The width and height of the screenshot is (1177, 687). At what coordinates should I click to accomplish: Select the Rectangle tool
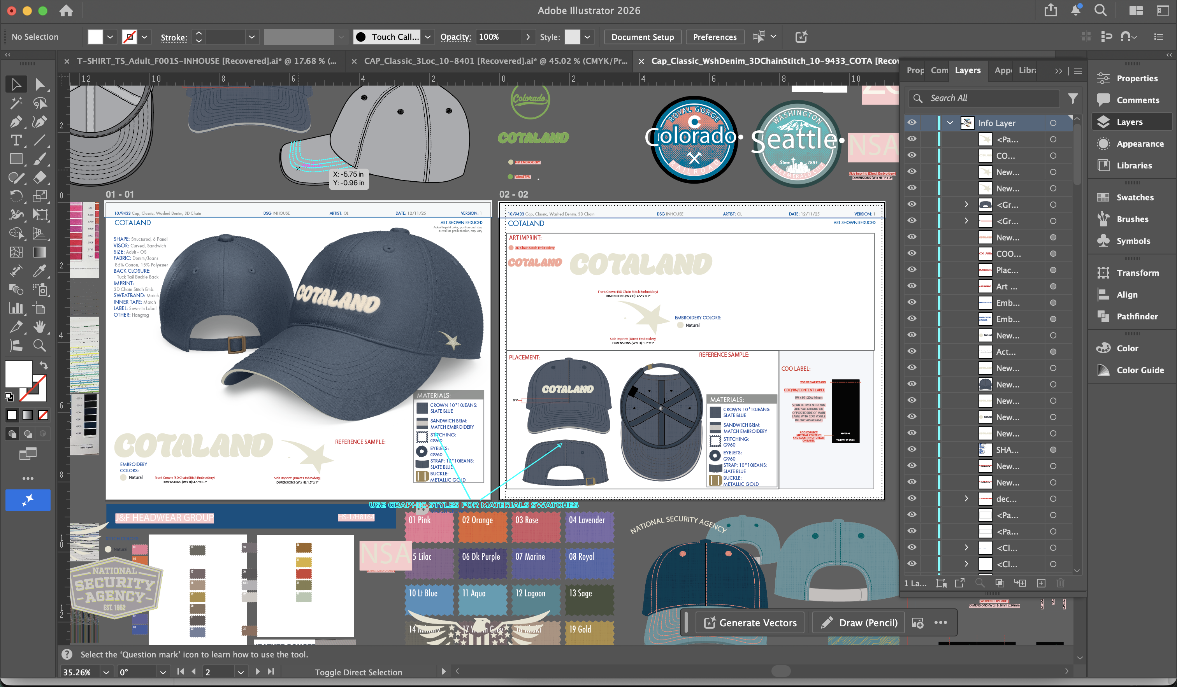pyautogui.click(x=16, y=159)
